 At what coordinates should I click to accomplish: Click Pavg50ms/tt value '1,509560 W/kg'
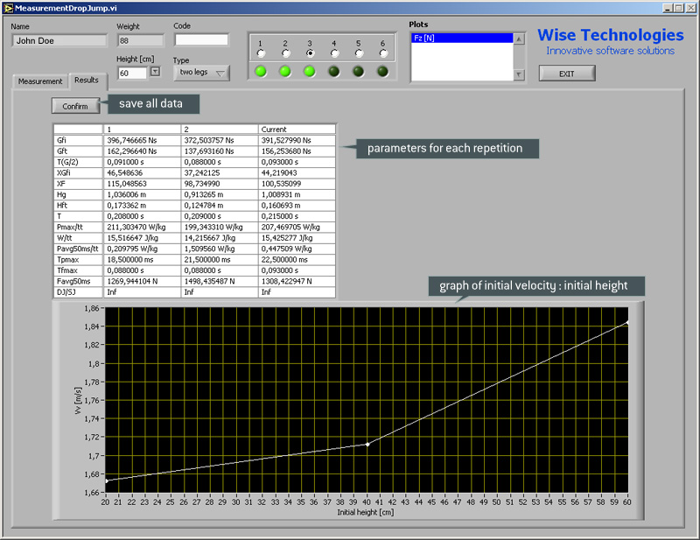point(220,249)
